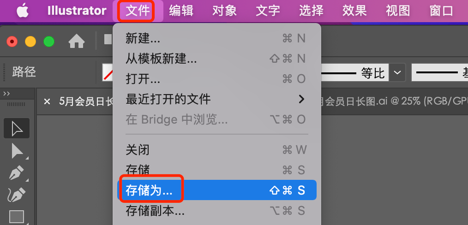The height and width of the screenshot is (225, 468).
Task: Close the 5月会员日长图 document tab
Action: (47, 101)
